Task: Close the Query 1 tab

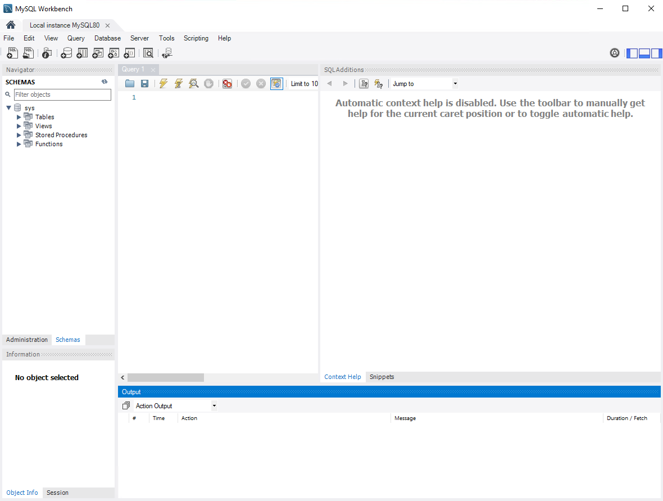Action: [153, 70]
